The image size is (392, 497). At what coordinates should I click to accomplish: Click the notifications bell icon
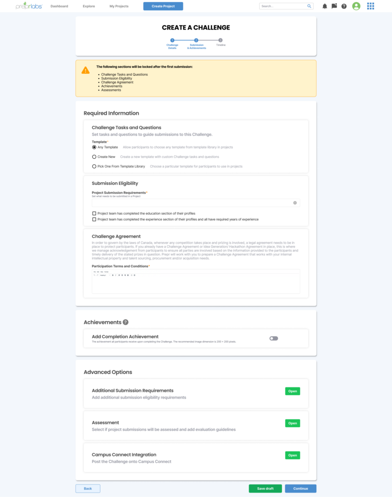coord(325,6)
